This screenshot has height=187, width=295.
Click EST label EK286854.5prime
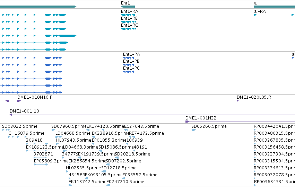tap(87, 161)
